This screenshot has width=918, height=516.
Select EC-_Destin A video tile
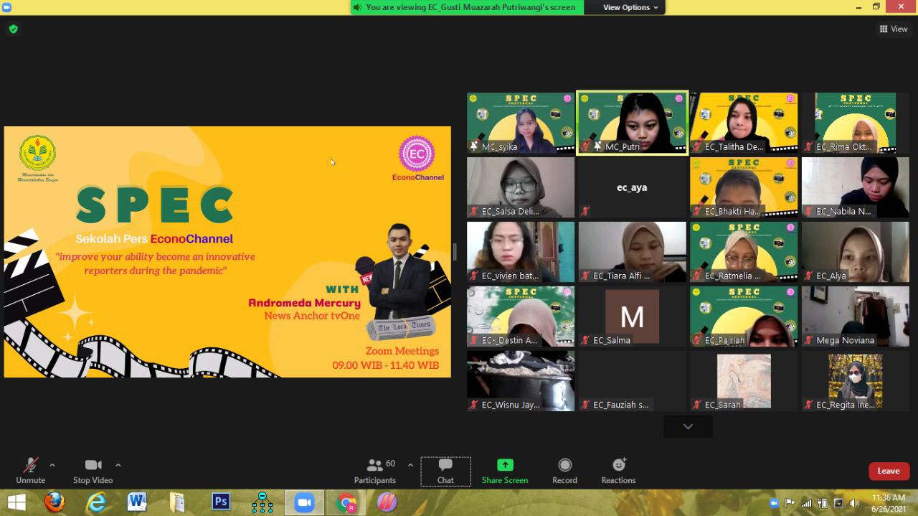click(x=521, y=316)
